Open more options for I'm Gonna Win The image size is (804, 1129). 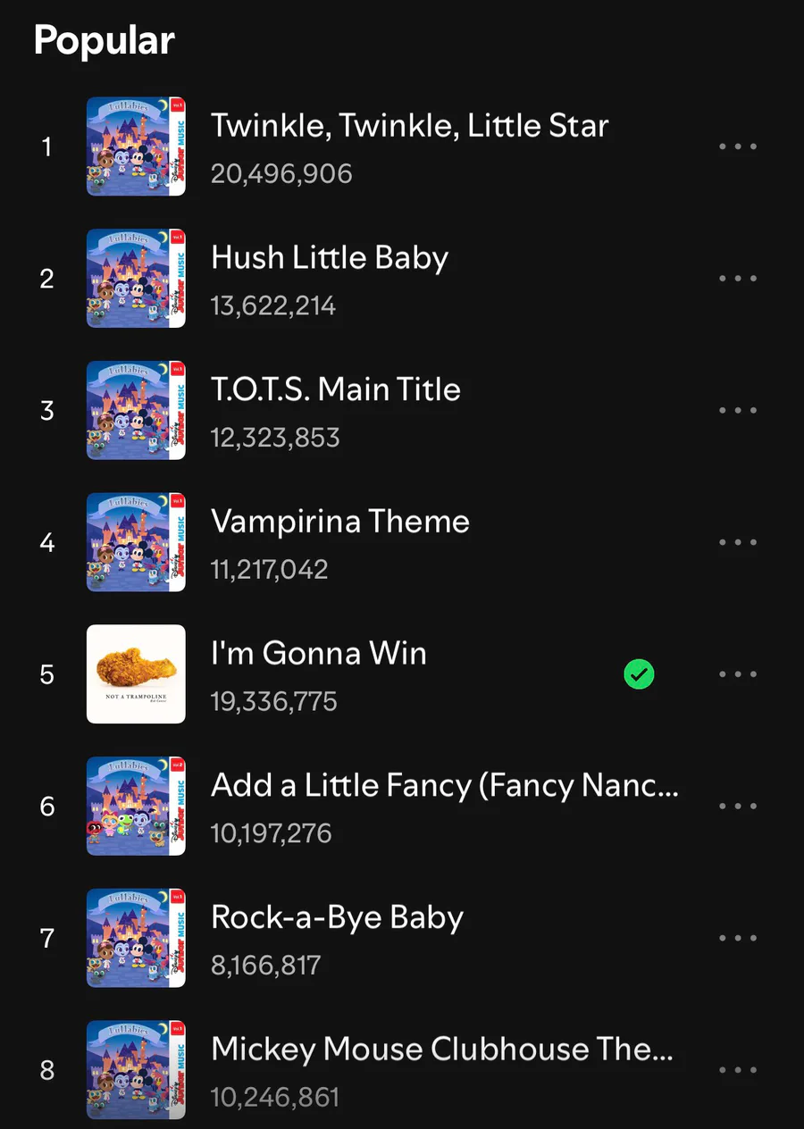[x=738, y=674]
